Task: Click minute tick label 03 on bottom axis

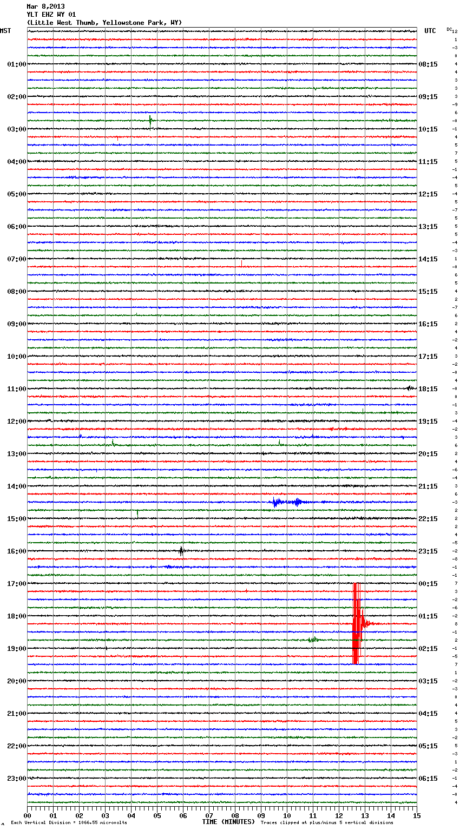Action: pos(105,815)
